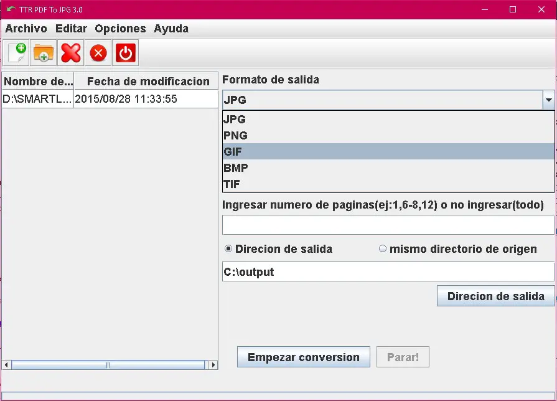Click the red circle clear-all icon
Viewport: 557px width, 401px height.
click(x=98, y=53)
